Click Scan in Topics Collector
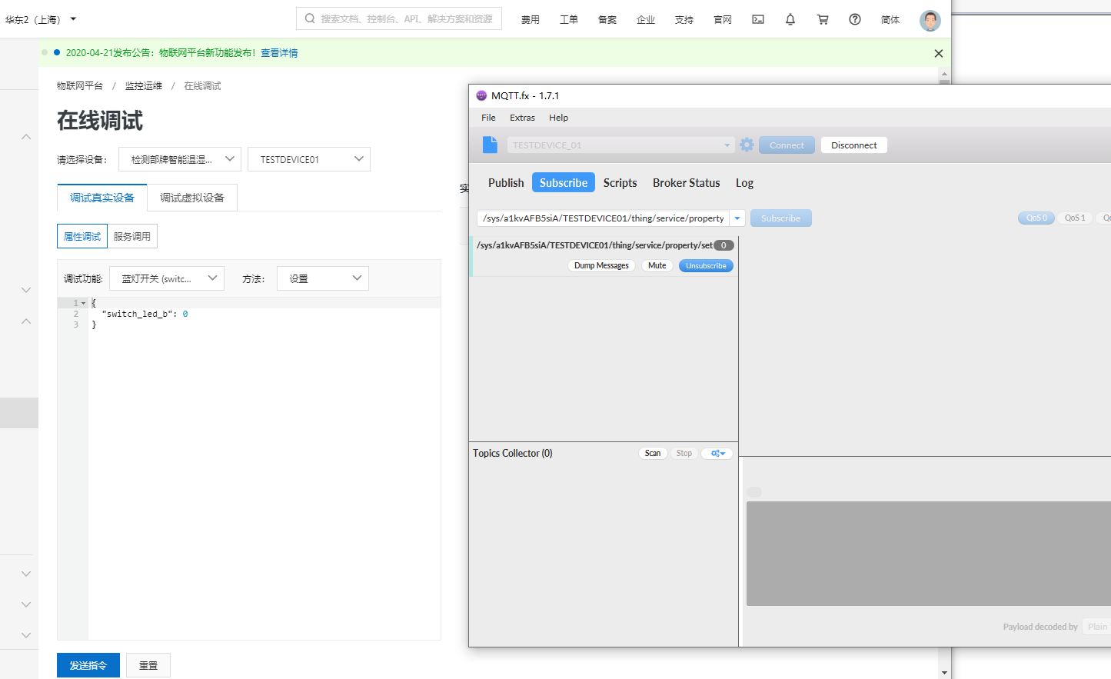The width and height of the screenshot is (1111, 679). 653,453
